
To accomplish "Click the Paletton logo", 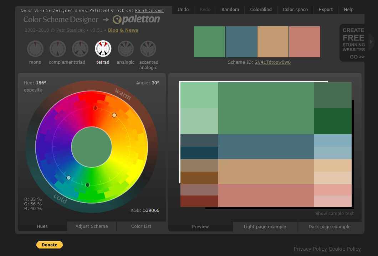I will tap(136, 20).
